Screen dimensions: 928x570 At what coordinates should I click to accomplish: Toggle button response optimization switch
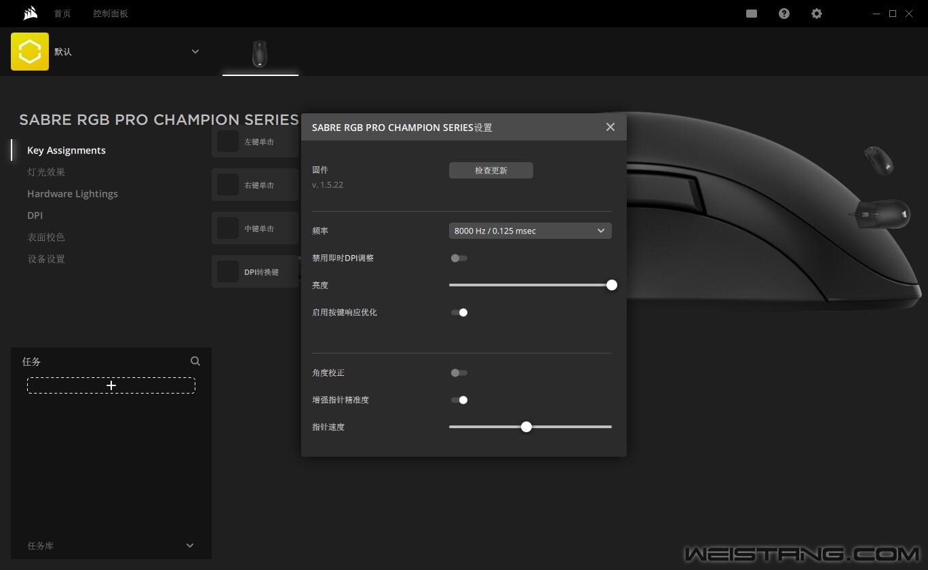[459, 312]
